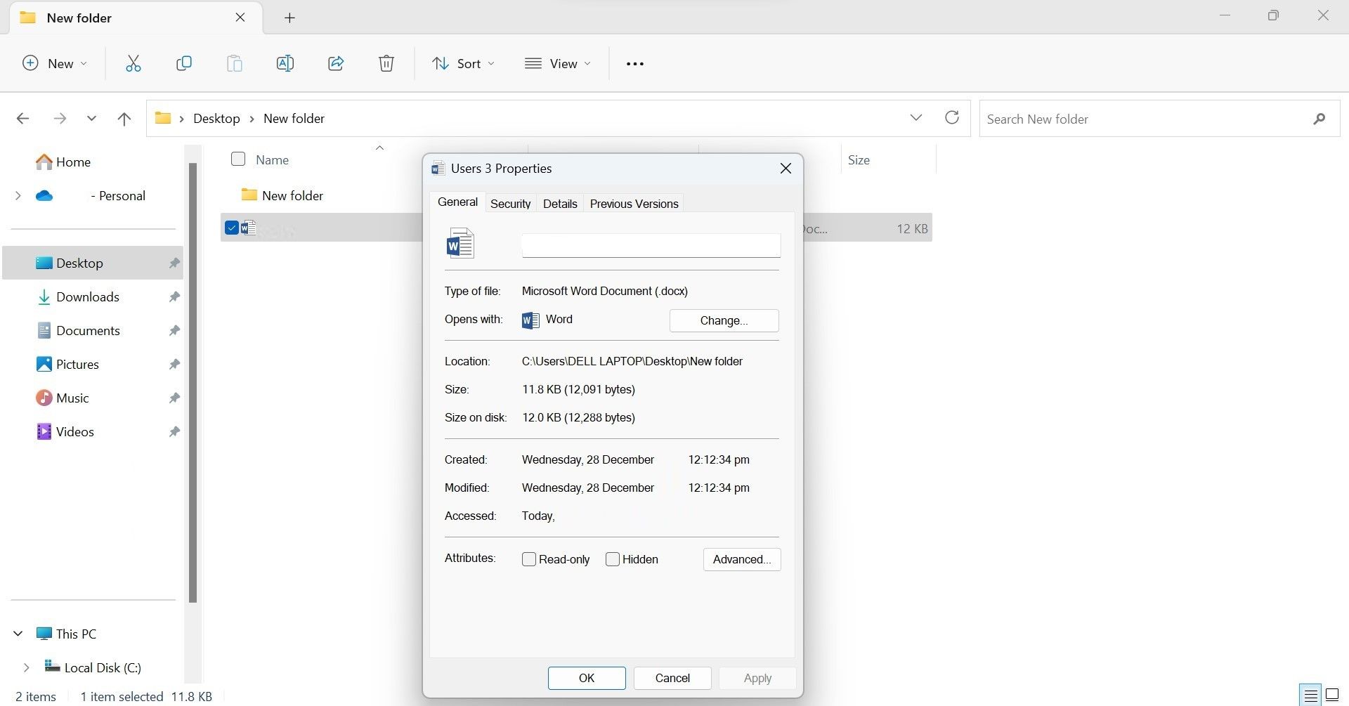This screenshot has height=706, width=1349.
Task: Click the Delete trash bin icon
Action: pos(386,63)
